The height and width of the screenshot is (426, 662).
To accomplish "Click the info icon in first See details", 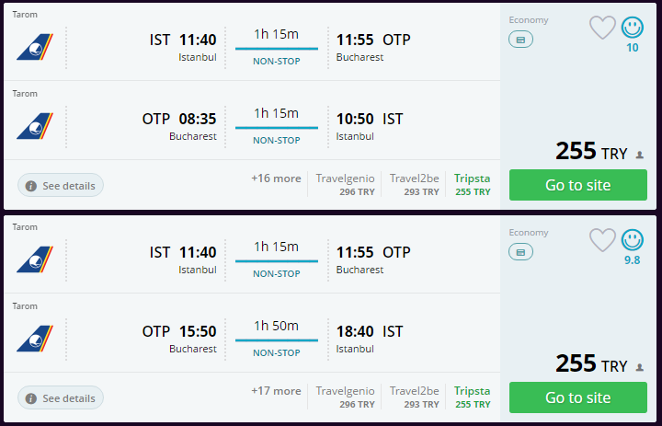I will pyautogui.click(x=31, y=186).
